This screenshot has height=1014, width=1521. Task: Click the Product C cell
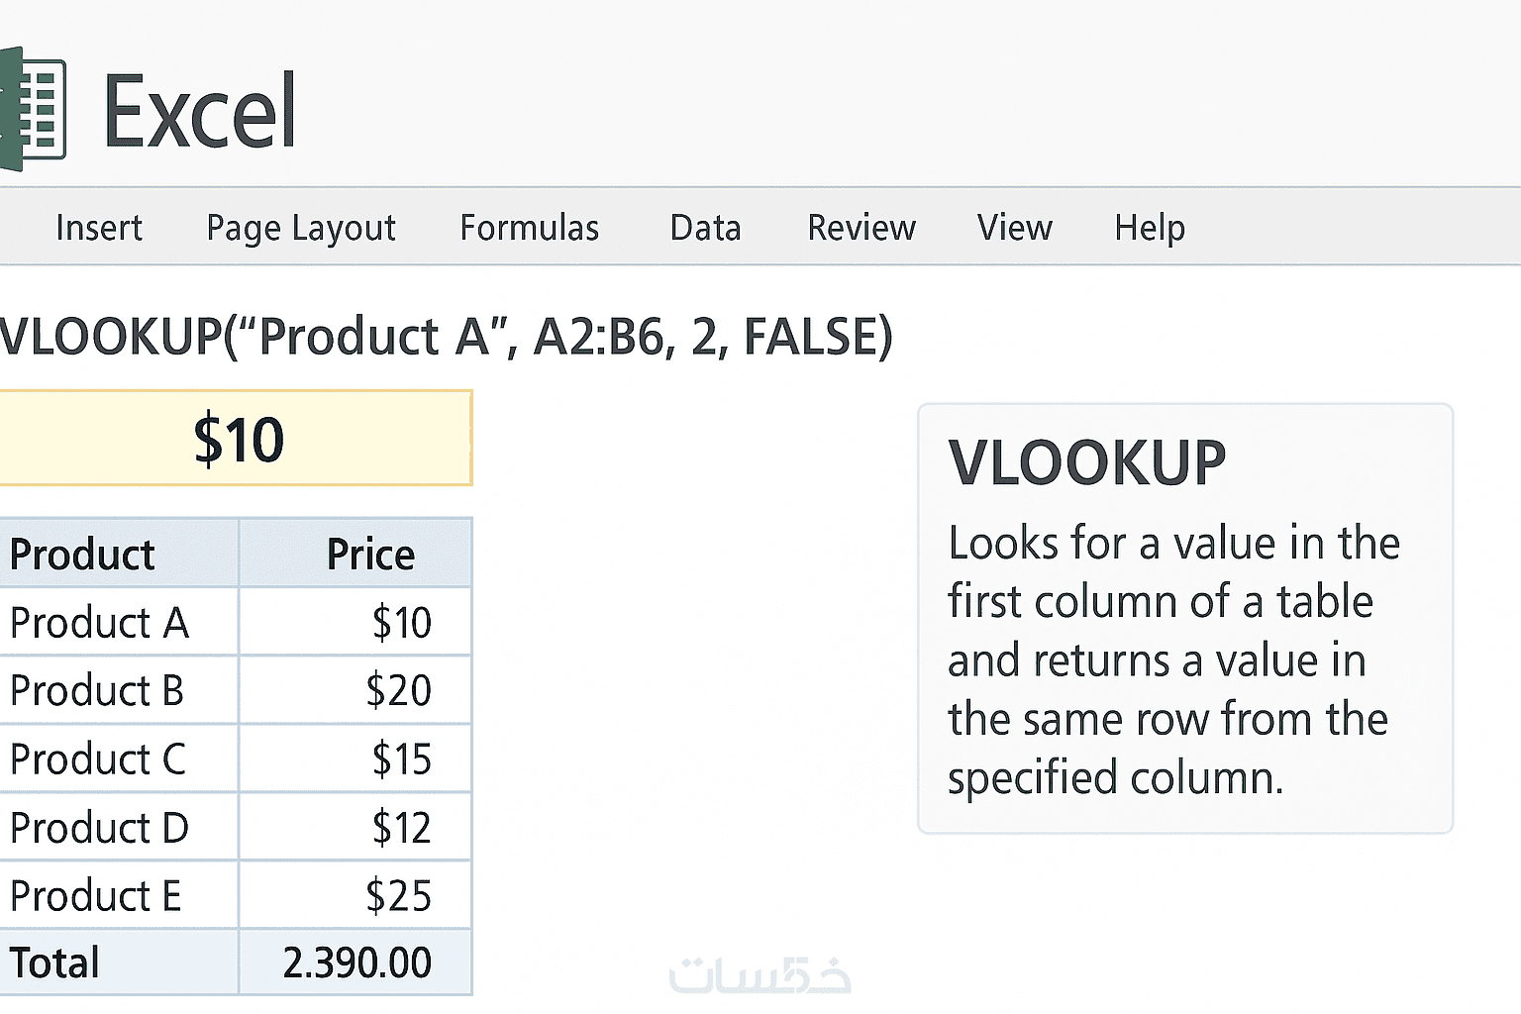(117, 760)
